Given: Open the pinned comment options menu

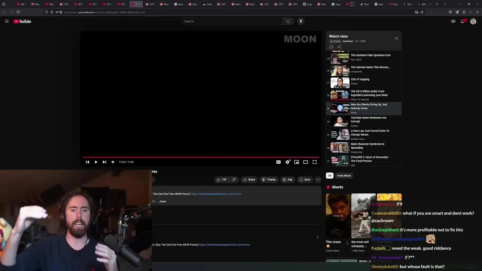Looking at the screenshot, I should (x=317, y=237).
